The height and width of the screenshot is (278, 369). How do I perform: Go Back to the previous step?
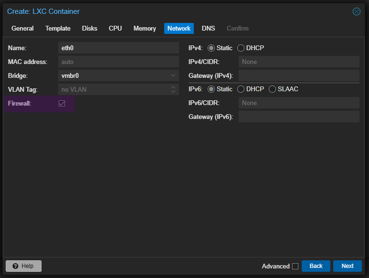(x=316, y=266)
